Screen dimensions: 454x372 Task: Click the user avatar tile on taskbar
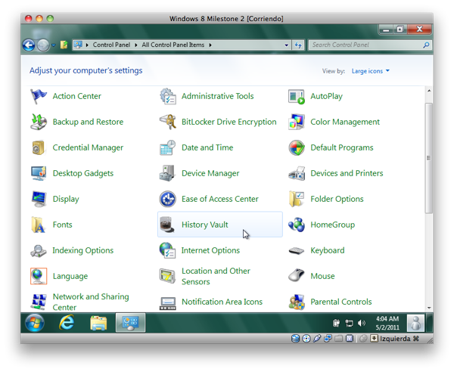[415, 323]
